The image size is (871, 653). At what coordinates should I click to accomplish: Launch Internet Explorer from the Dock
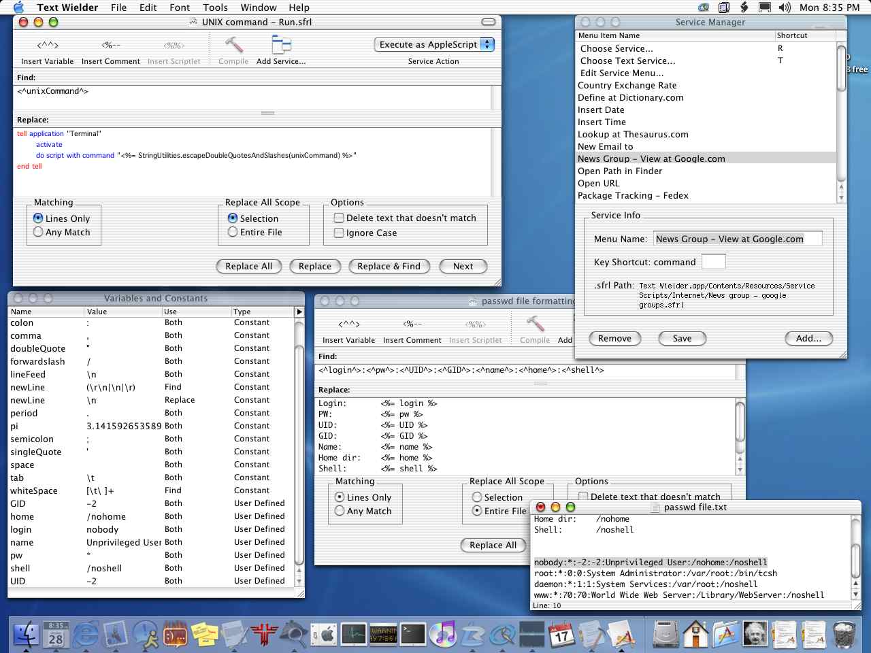(86, 635)
